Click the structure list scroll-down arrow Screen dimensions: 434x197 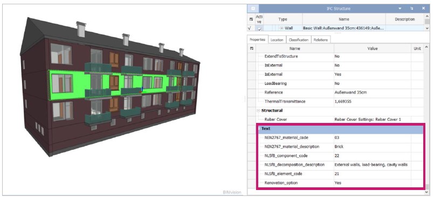(x=426, y=28)
